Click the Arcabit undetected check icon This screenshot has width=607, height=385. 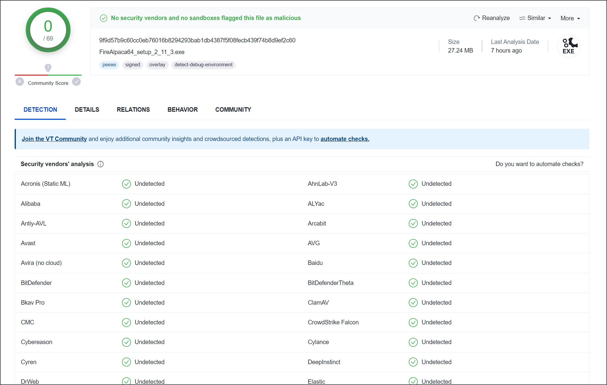click(x=413, y=223)
